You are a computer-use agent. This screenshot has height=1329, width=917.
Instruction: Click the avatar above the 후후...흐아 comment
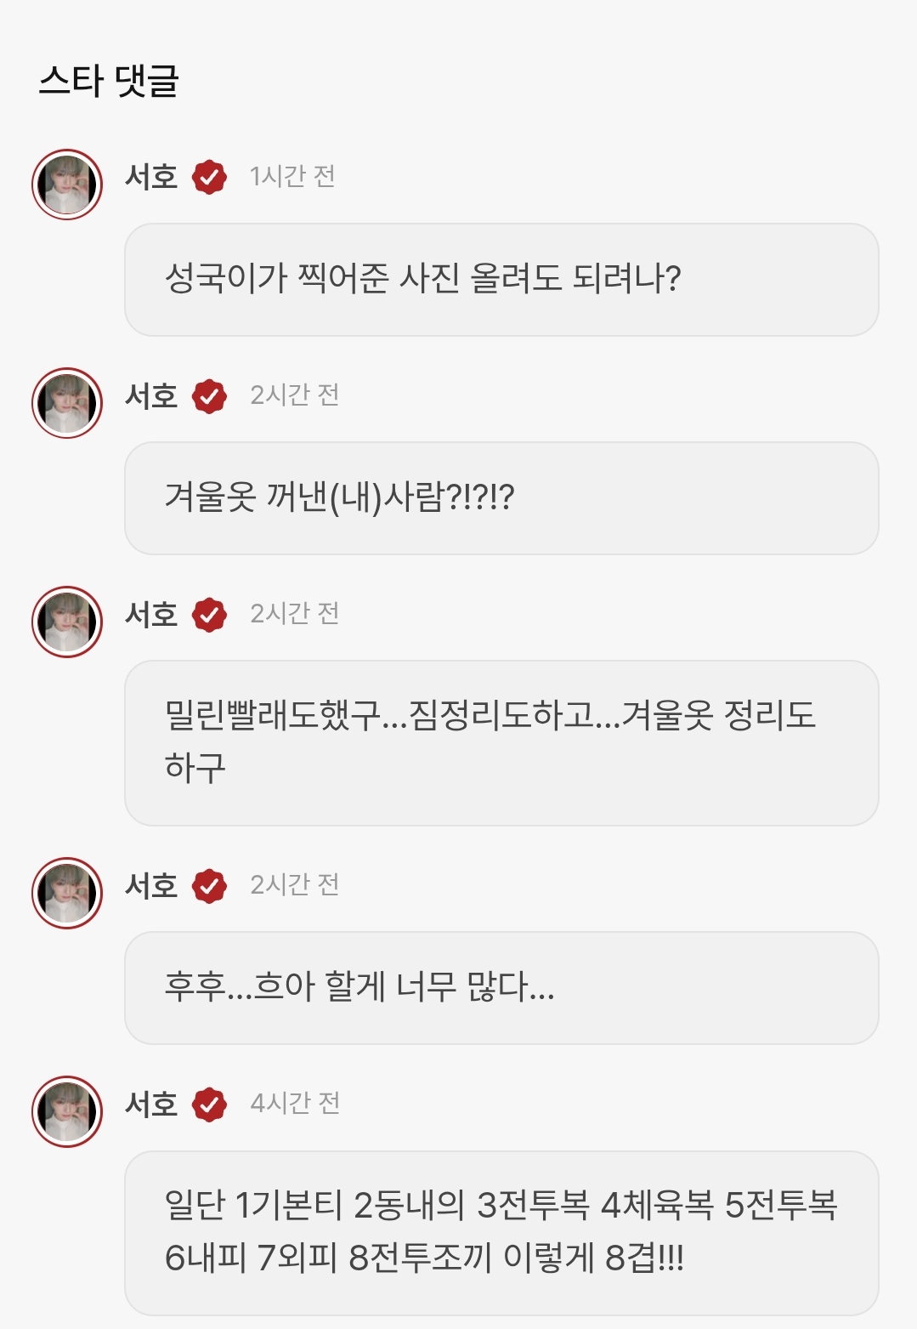pos(67,893)
